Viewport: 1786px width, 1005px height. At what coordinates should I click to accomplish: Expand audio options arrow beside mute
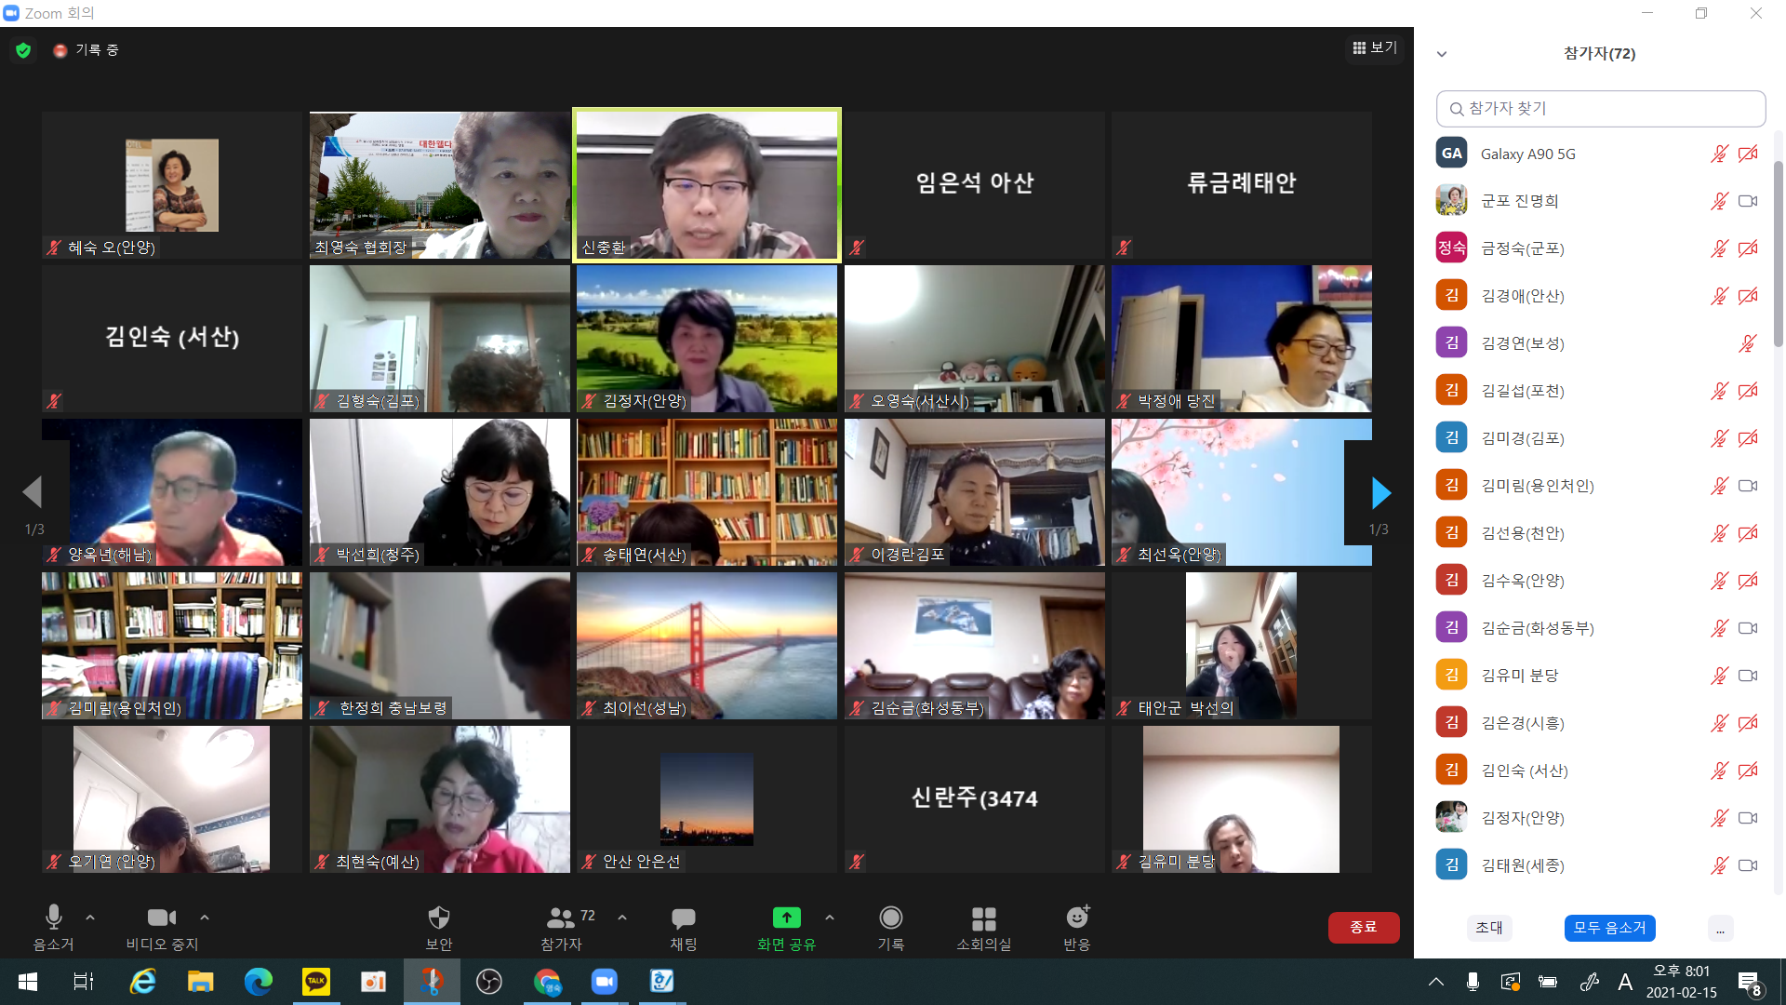pos(90,918)
